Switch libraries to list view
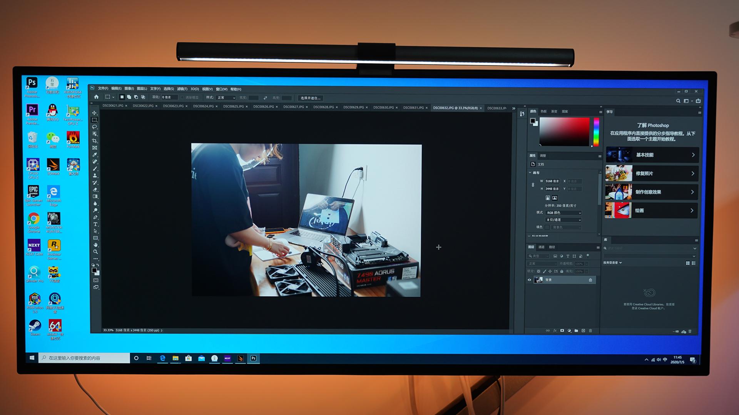This screenshot has height=415, width=739. 694,263
